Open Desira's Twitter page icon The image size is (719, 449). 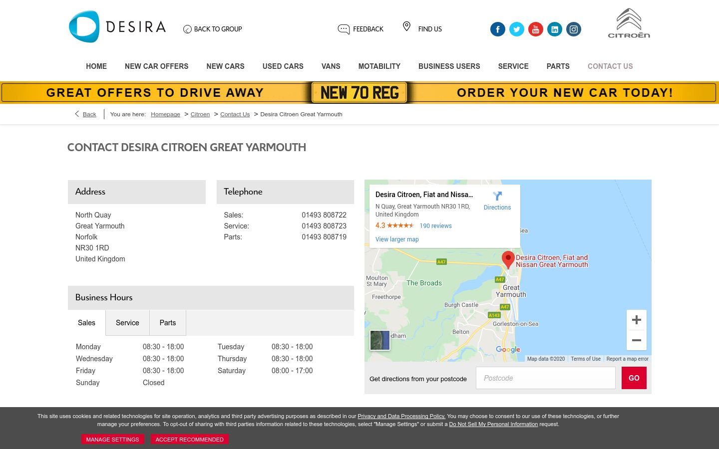pos(517,29)
